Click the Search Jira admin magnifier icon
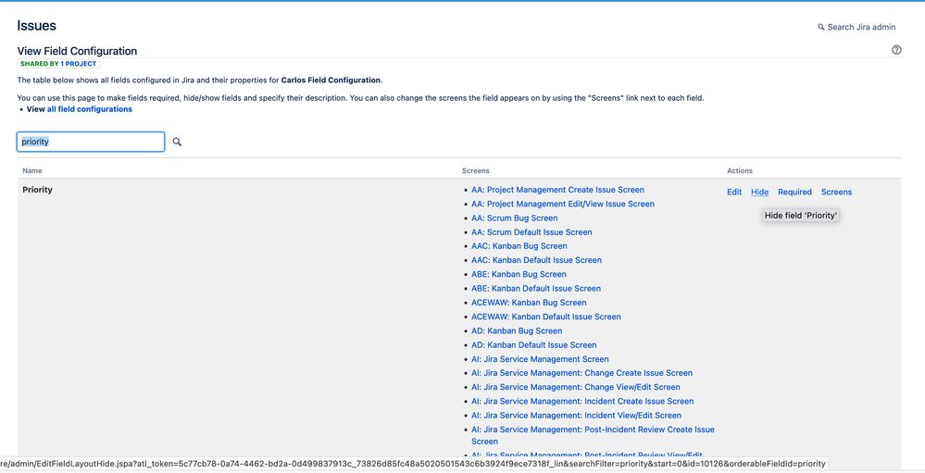 (x=820, y=27)
